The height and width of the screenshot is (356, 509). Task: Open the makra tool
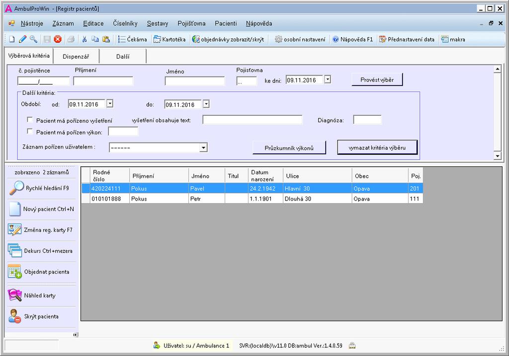453,39
